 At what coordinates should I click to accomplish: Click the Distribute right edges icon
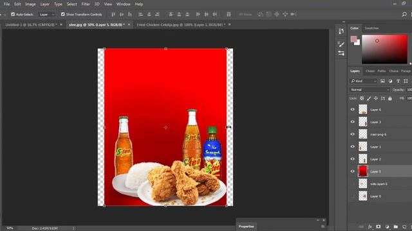[x=214, y=14]
